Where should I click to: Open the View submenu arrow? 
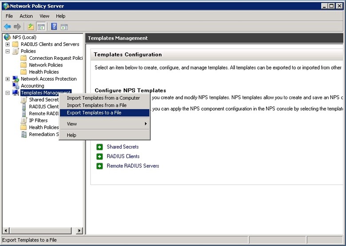pyautogui.click(x=146, y=124)
